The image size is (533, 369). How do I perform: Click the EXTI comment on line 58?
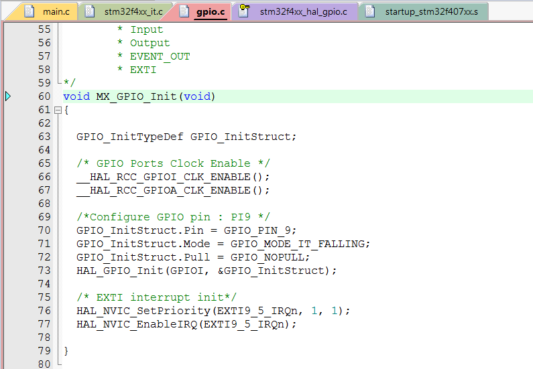[143, 70]
